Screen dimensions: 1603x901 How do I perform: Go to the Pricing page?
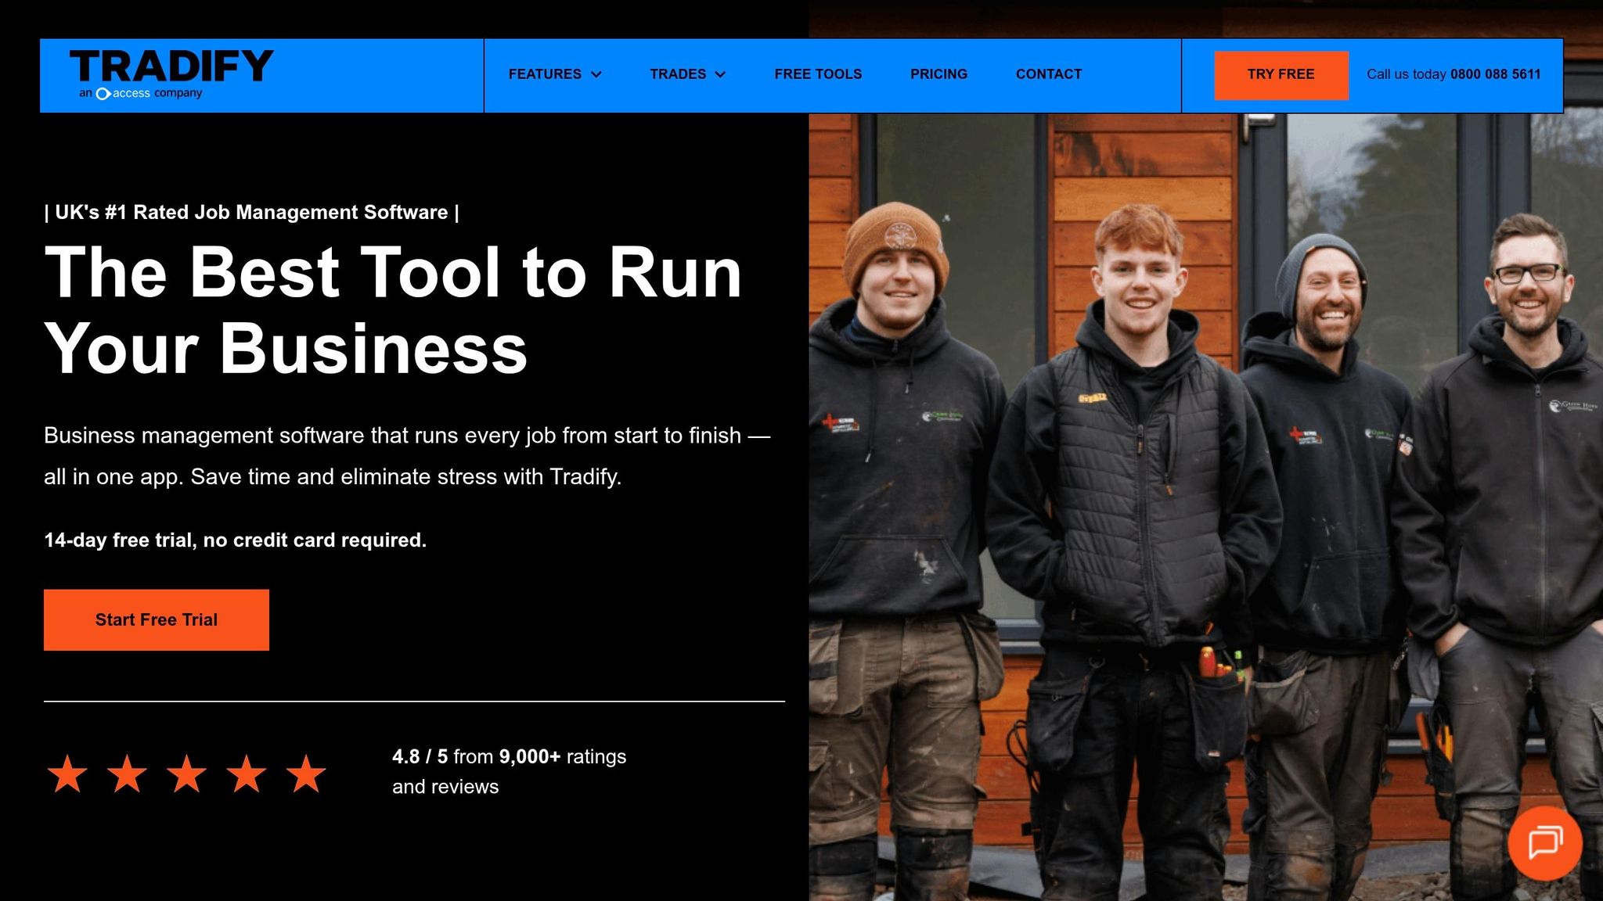[x=938, y=74]
